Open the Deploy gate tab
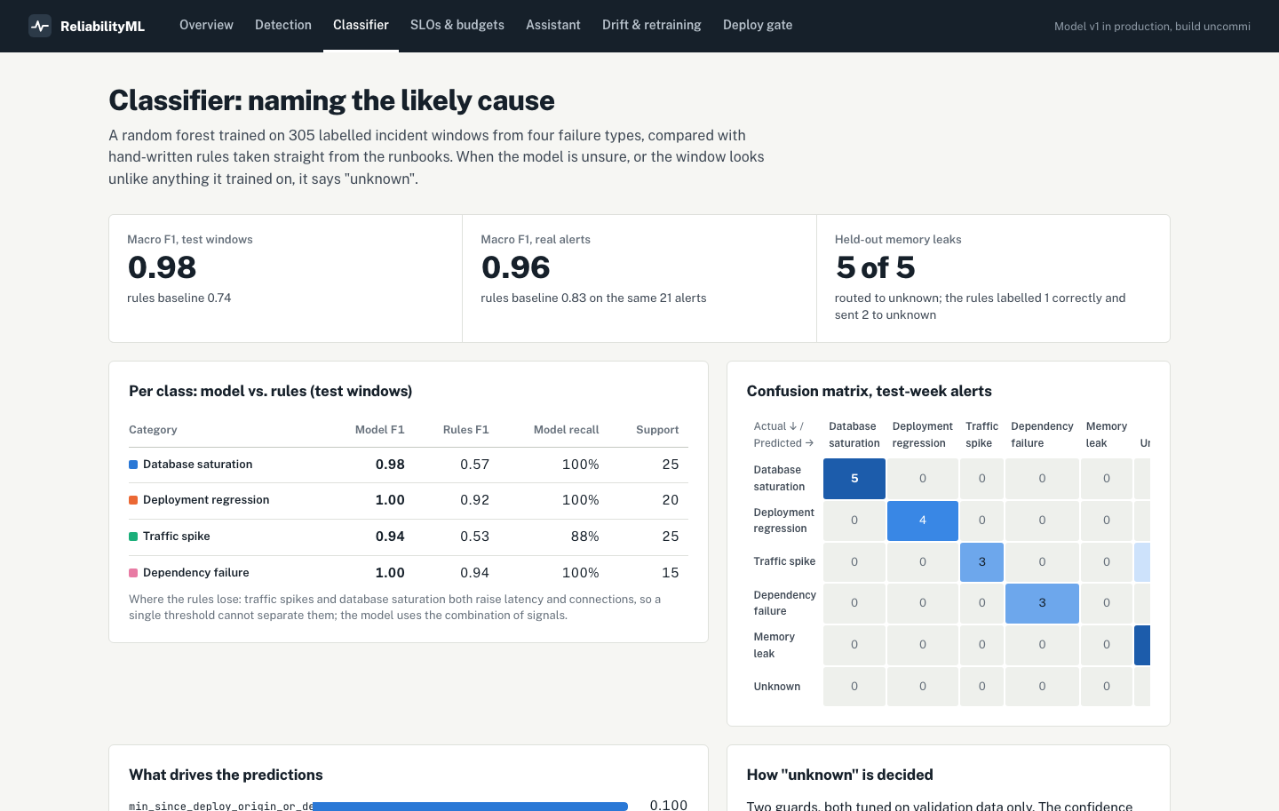Image resolution: width=1279 pixels, height=811 pixels. 758,25
